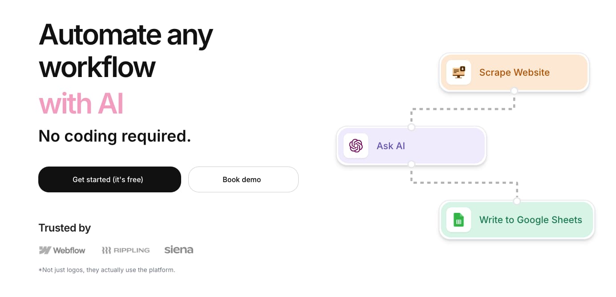
Task: Click the OpenAI logo icon in Ask AI
Action: coord(356,146)
